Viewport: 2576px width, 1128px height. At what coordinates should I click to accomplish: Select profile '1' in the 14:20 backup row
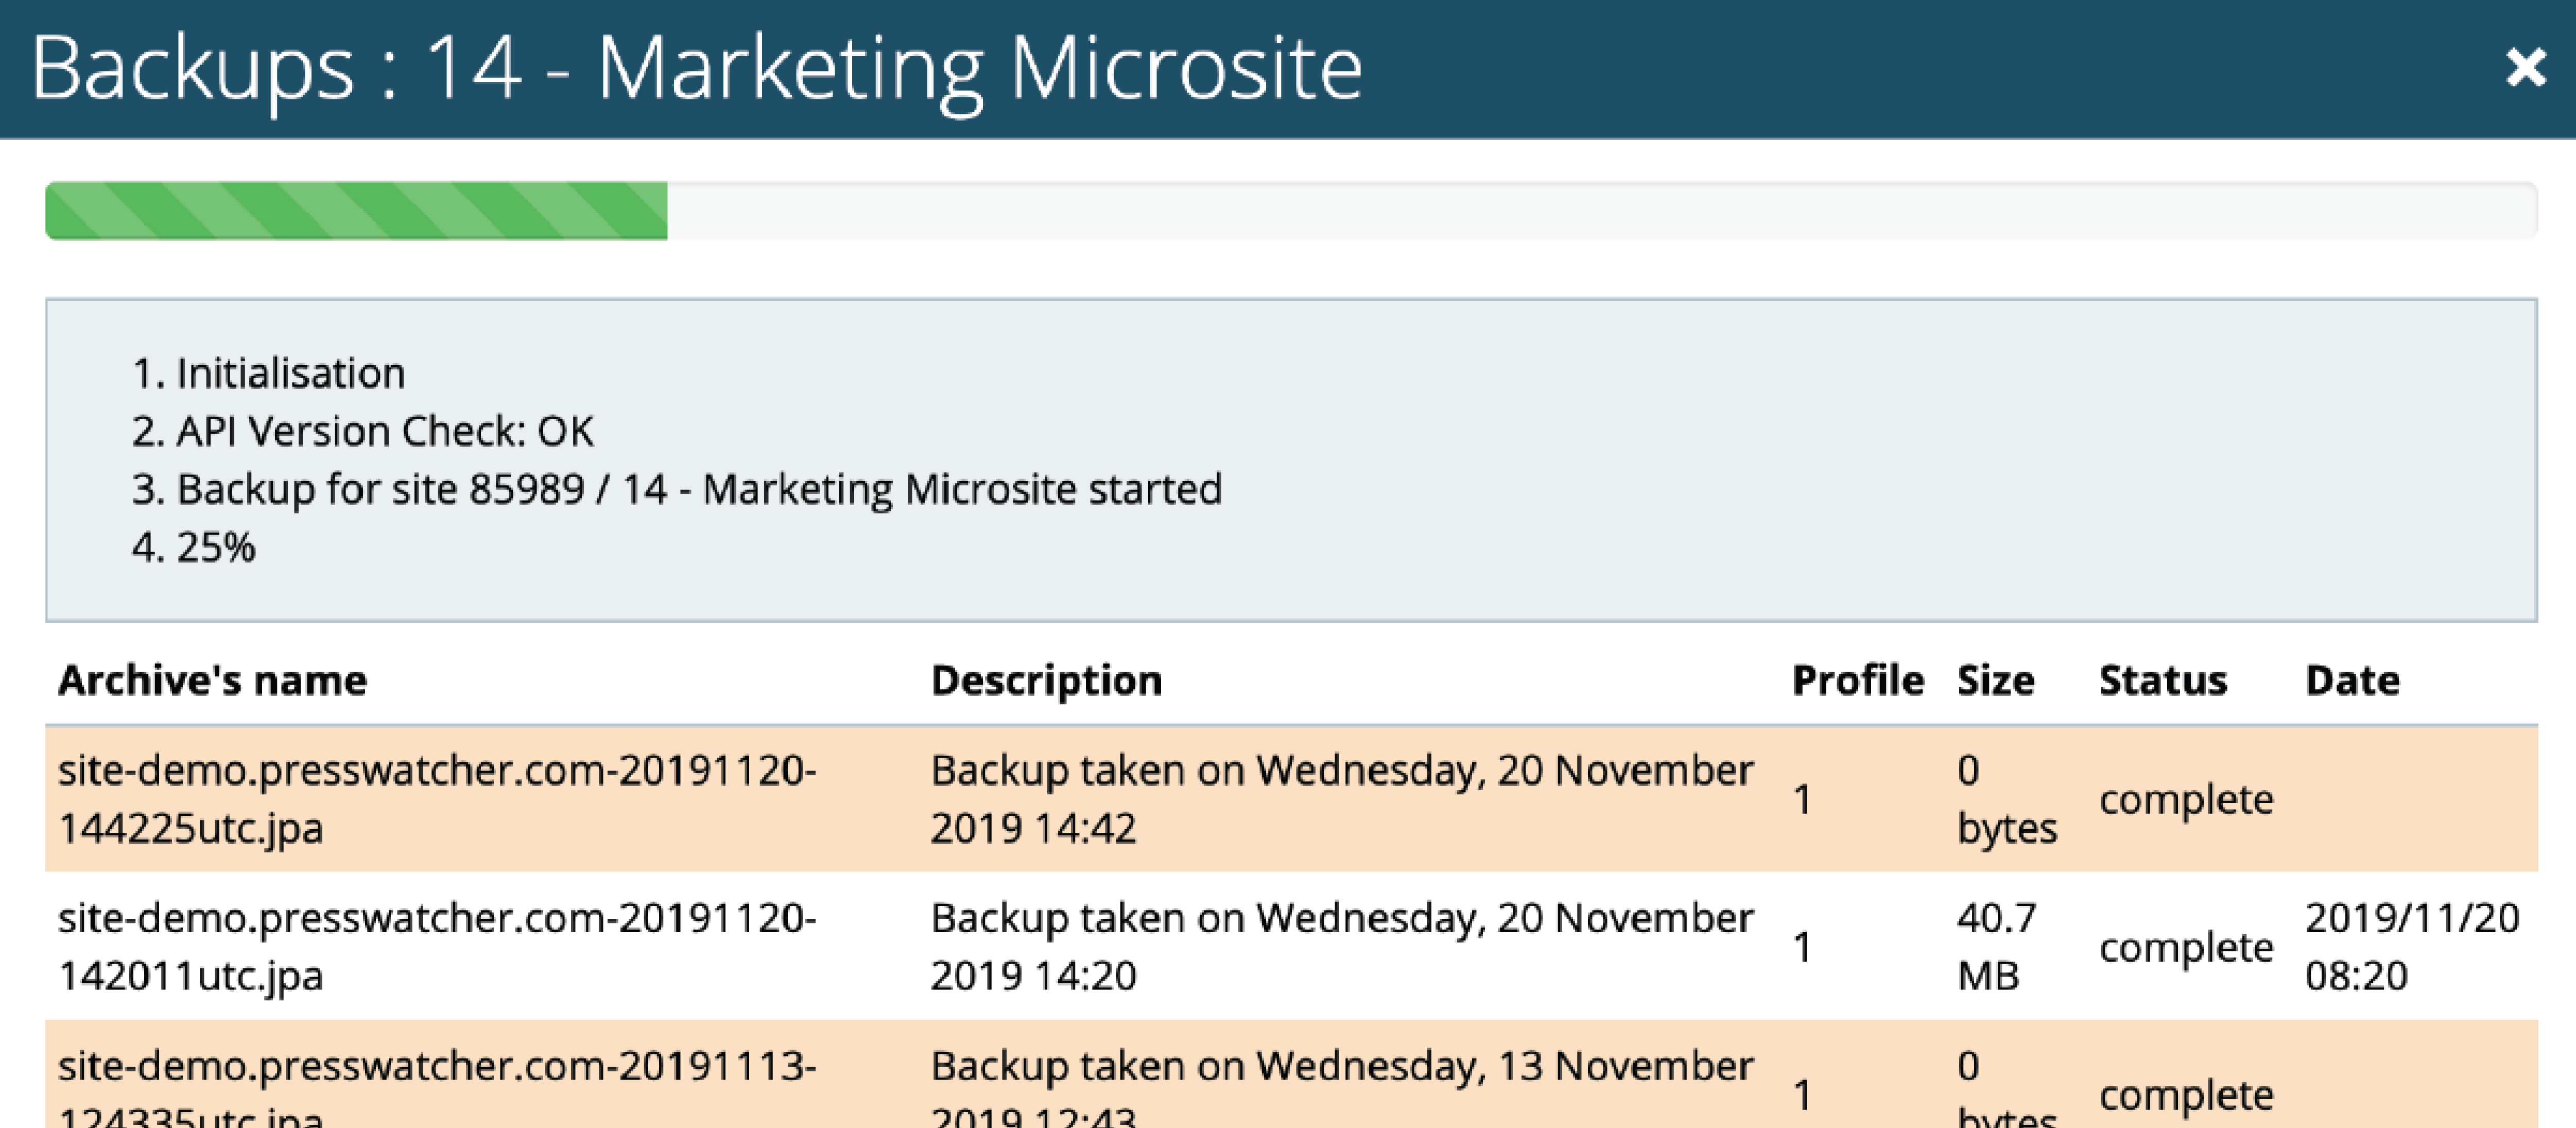(x=1802, y=947)
